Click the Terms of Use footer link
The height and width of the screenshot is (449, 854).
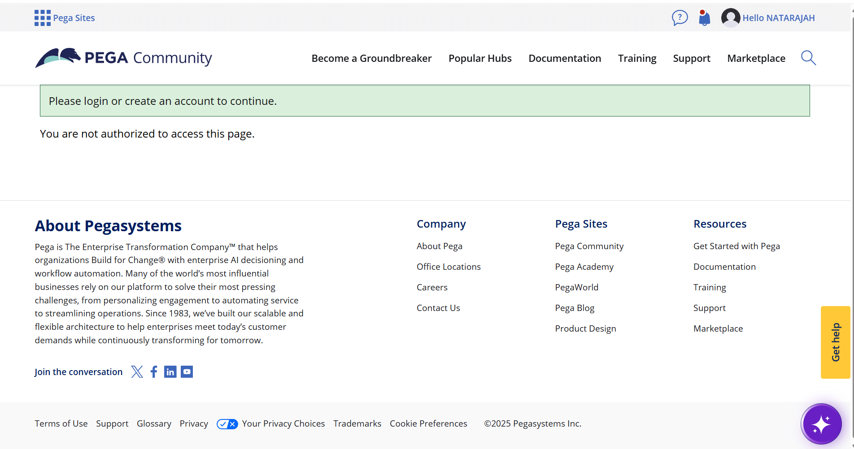tap(61, 423)
